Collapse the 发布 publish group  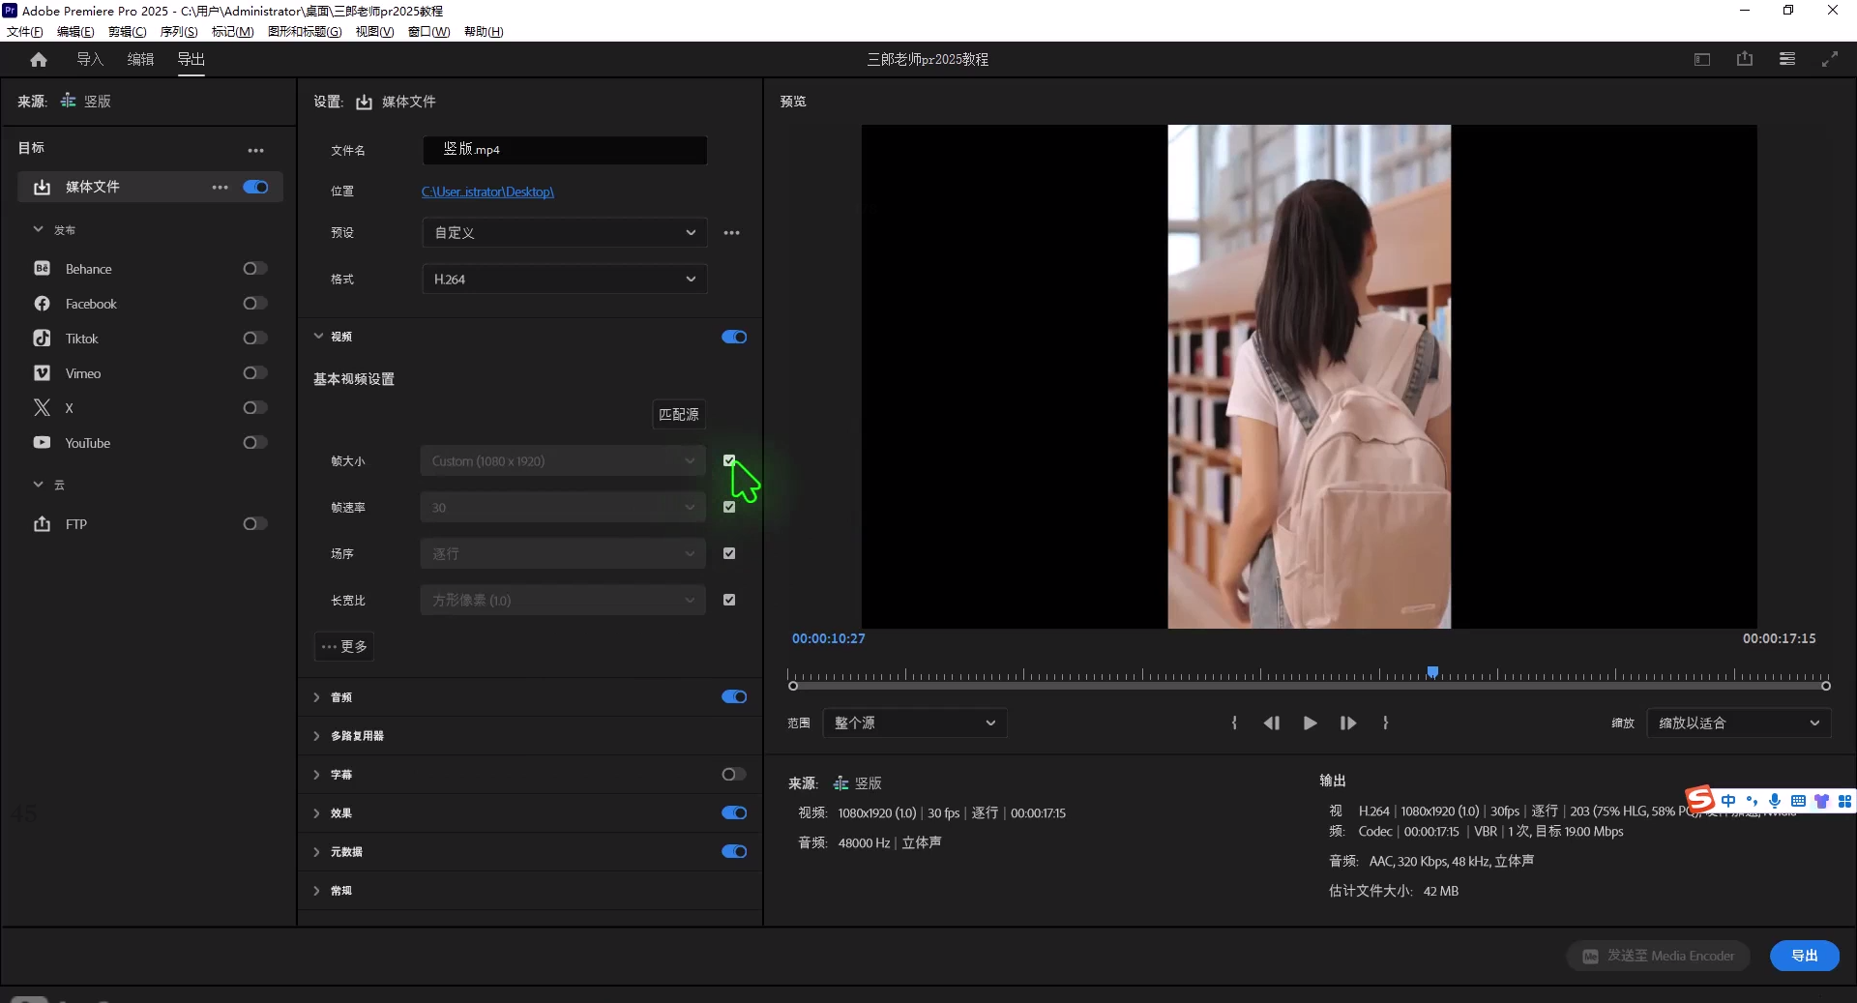39,230
